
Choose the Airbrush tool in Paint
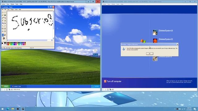(x=3, y=23)
